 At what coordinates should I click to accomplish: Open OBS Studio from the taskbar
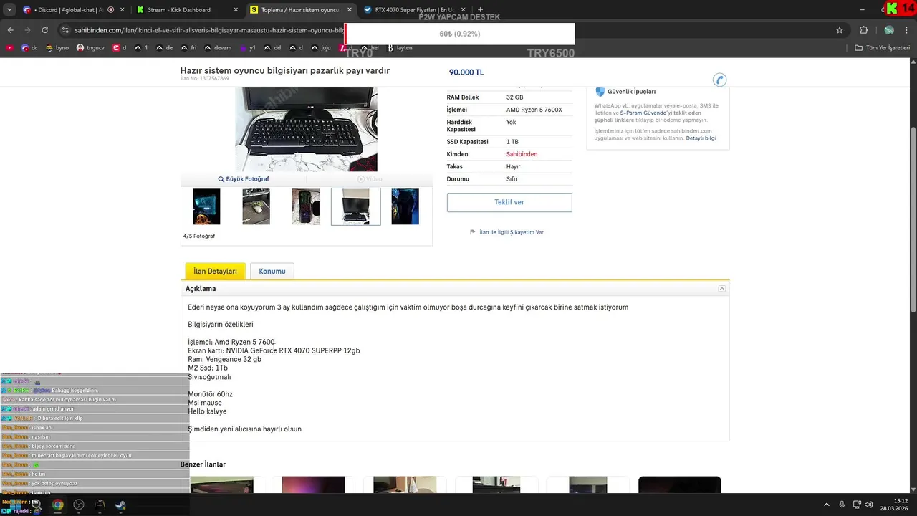(x=79, y=505)
